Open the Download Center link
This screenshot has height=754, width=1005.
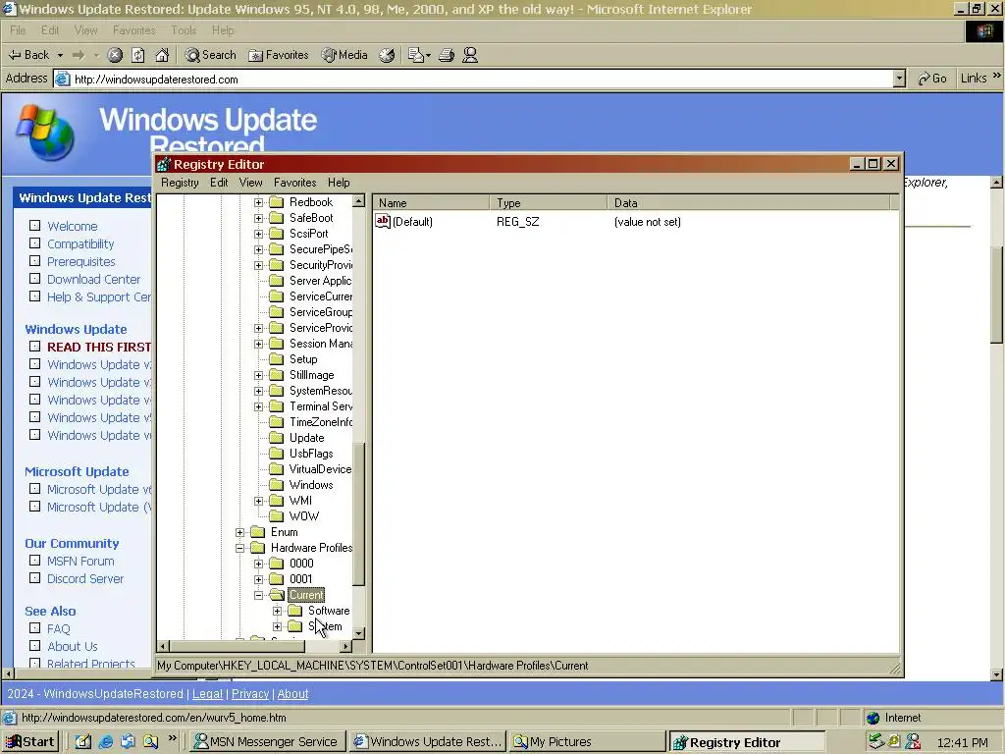93,279
